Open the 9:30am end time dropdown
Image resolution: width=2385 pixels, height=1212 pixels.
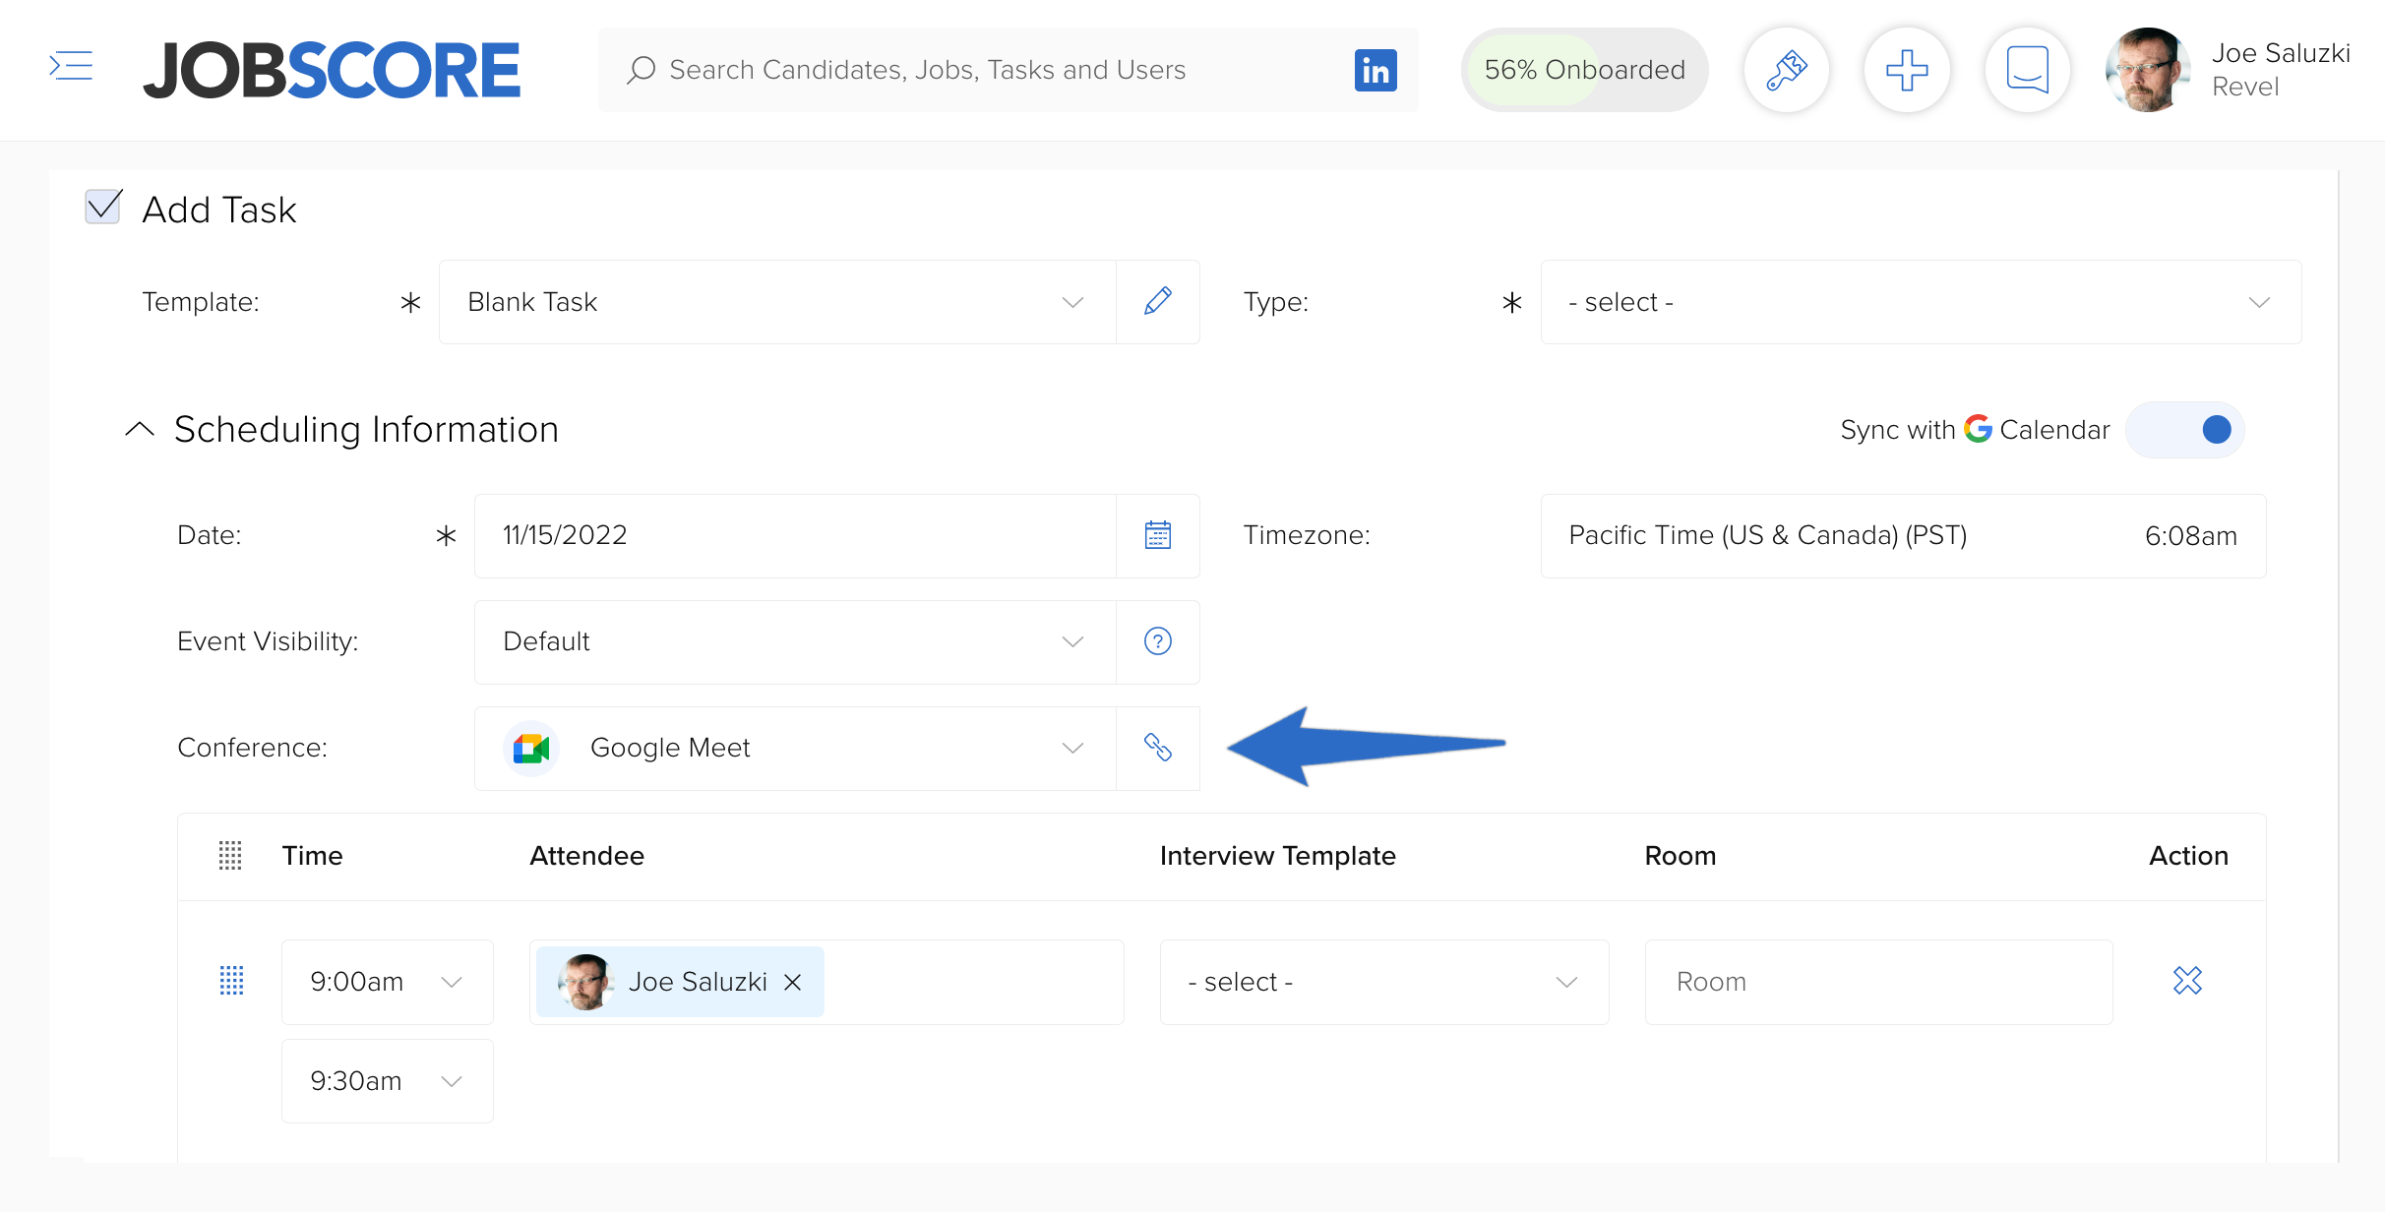388,1081
